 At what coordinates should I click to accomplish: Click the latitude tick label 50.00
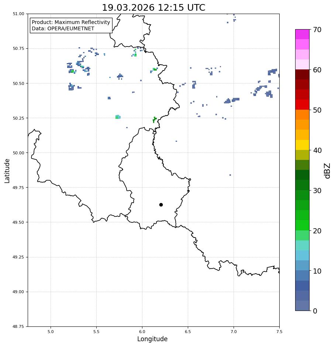click(x=18, y=153)
